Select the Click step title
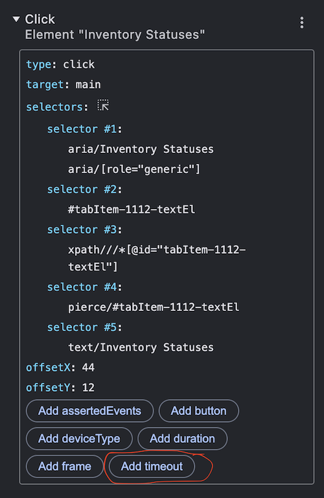 (40, 19)
